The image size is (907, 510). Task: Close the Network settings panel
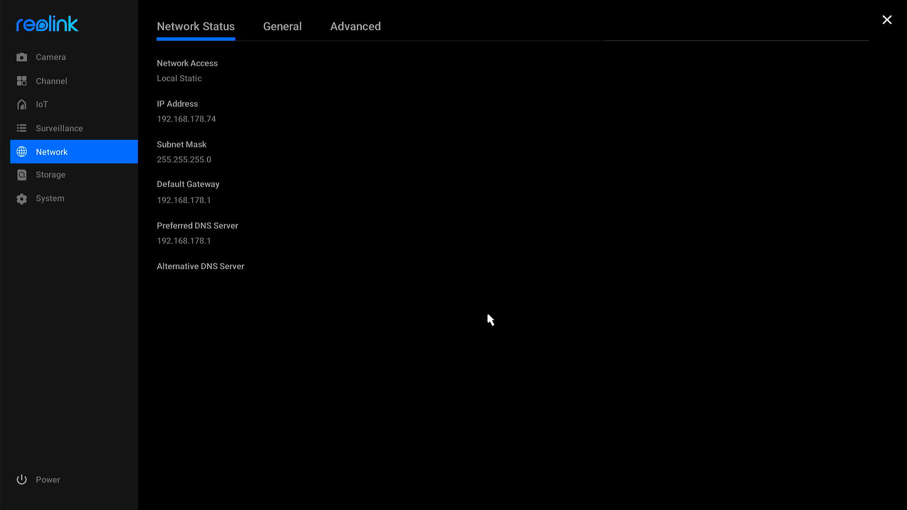[x=887, y=20]
